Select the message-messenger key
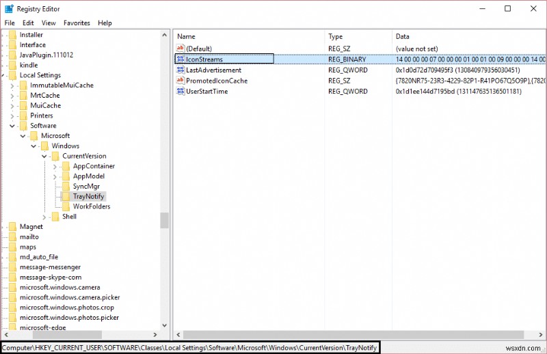 point(50,267)
